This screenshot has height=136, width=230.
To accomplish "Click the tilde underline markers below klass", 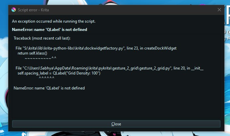I will pyautogui.click(x=41, y=58).
